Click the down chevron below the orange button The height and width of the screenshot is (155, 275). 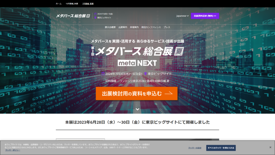tap(137, 109)
